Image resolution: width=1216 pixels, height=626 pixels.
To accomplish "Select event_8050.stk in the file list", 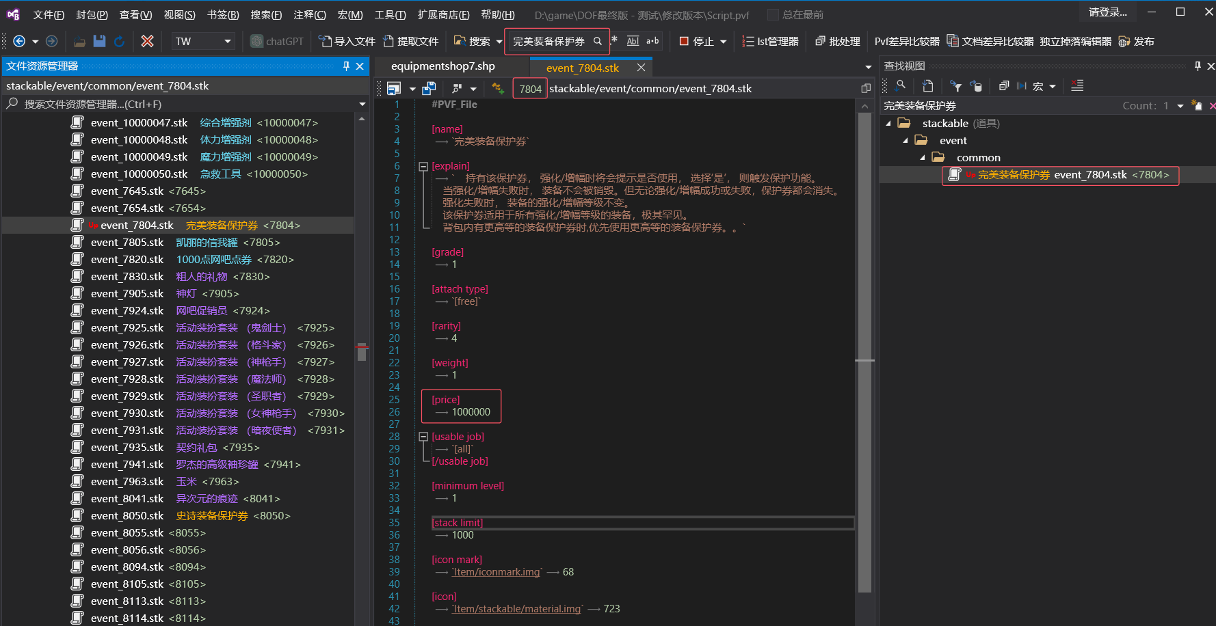I will pos(127,516).
